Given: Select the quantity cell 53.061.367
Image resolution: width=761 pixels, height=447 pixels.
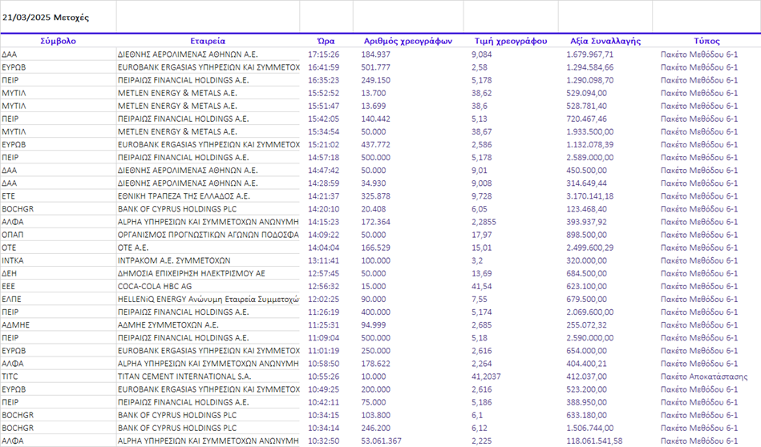Looking at the screenshot, I should pyautogui.click(x=381, y=441).
